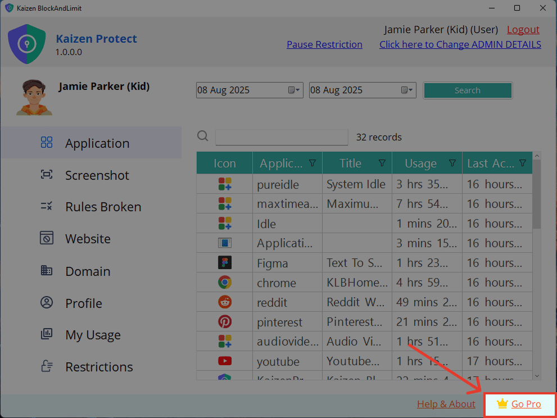Image resolution: width=557 pixels, height=418 pixels.
Task: Click the records search text field
Action: click(x=282, y=137)
